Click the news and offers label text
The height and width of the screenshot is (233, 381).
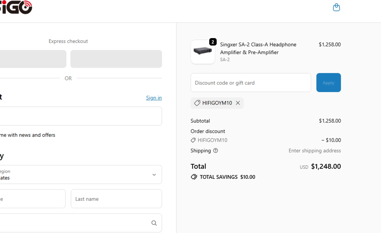point(27,135)
